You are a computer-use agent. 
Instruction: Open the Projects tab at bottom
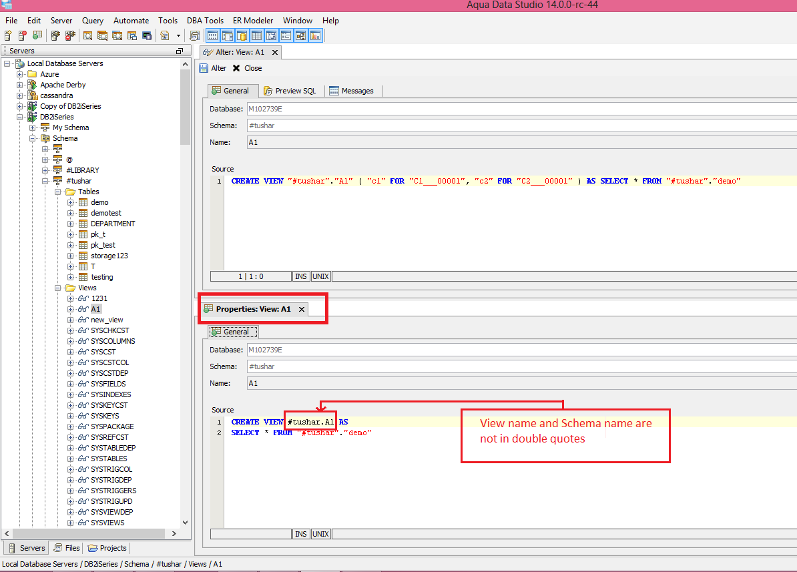107,547
